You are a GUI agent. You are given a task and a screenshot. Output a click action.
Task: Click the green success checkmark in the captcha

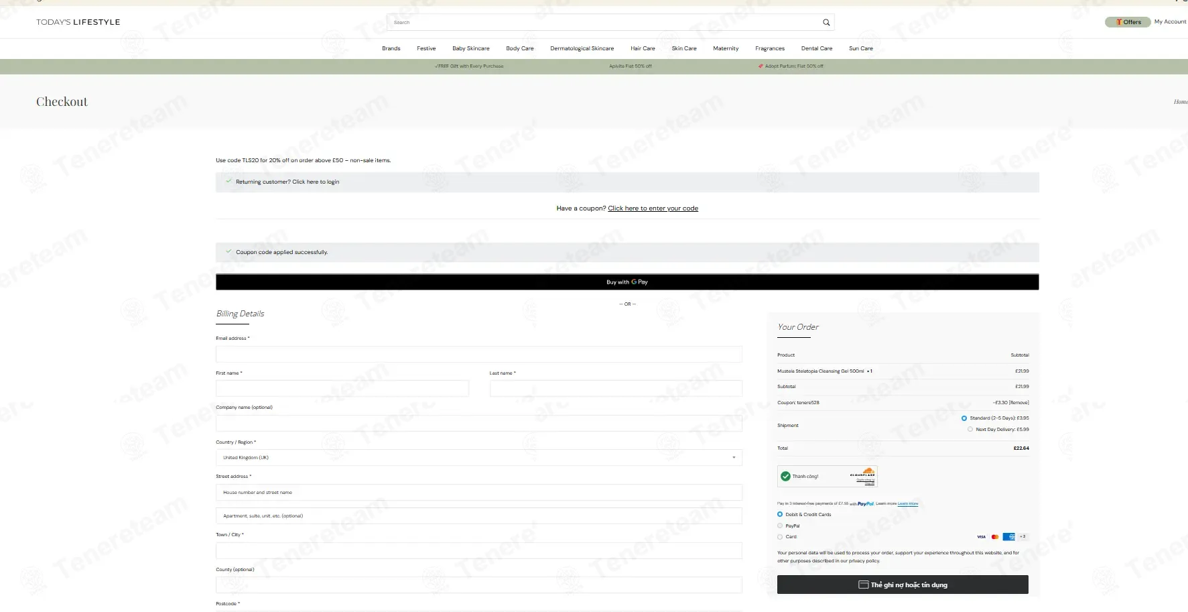click(785, 477)
